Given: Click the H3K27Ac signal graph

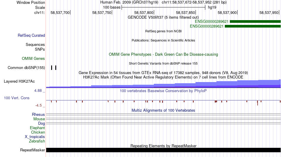Looking at the screenshot, I should point(164,84).
